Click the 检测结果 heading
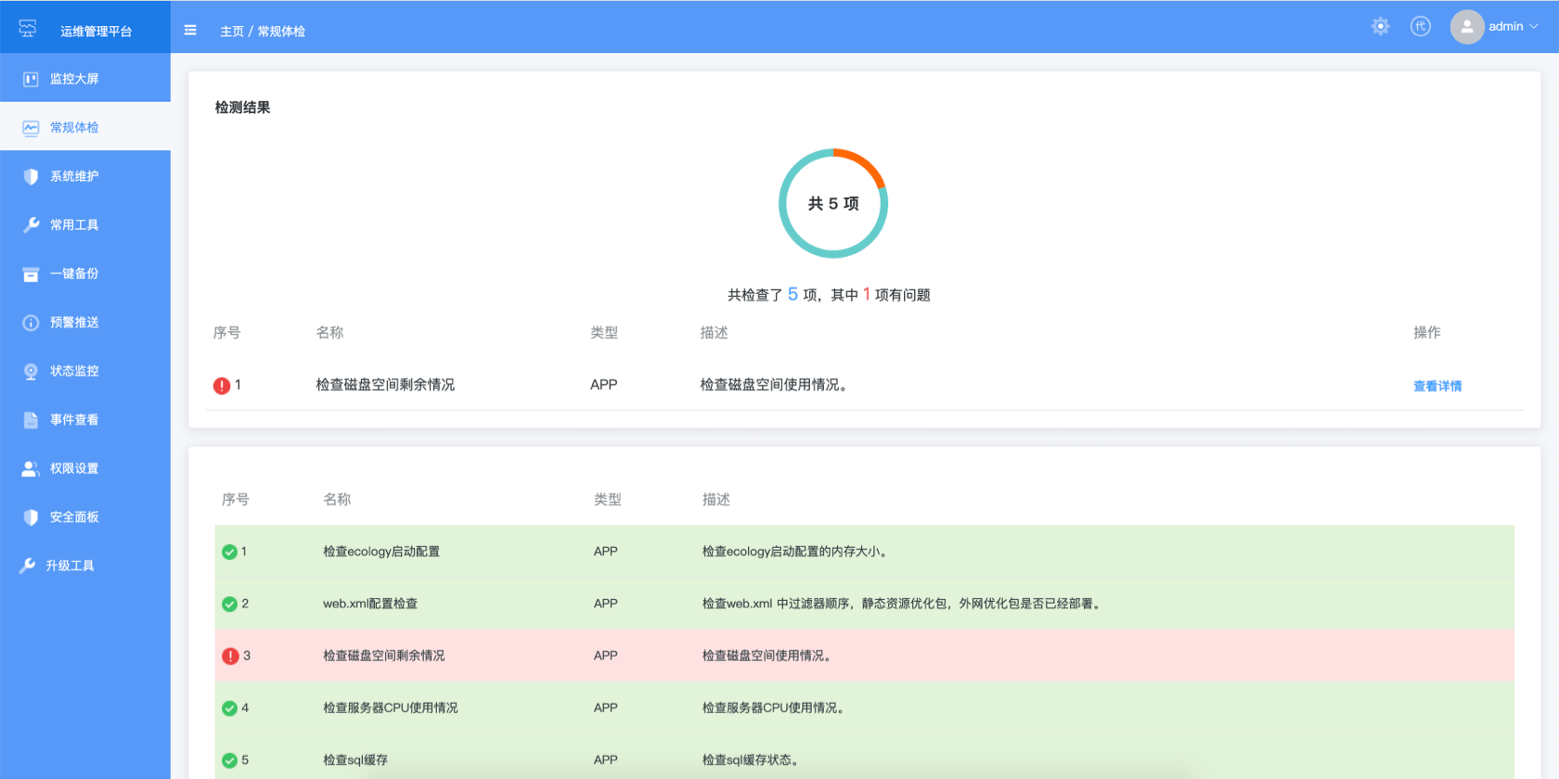1559x779 pixels. click(243, 108)
